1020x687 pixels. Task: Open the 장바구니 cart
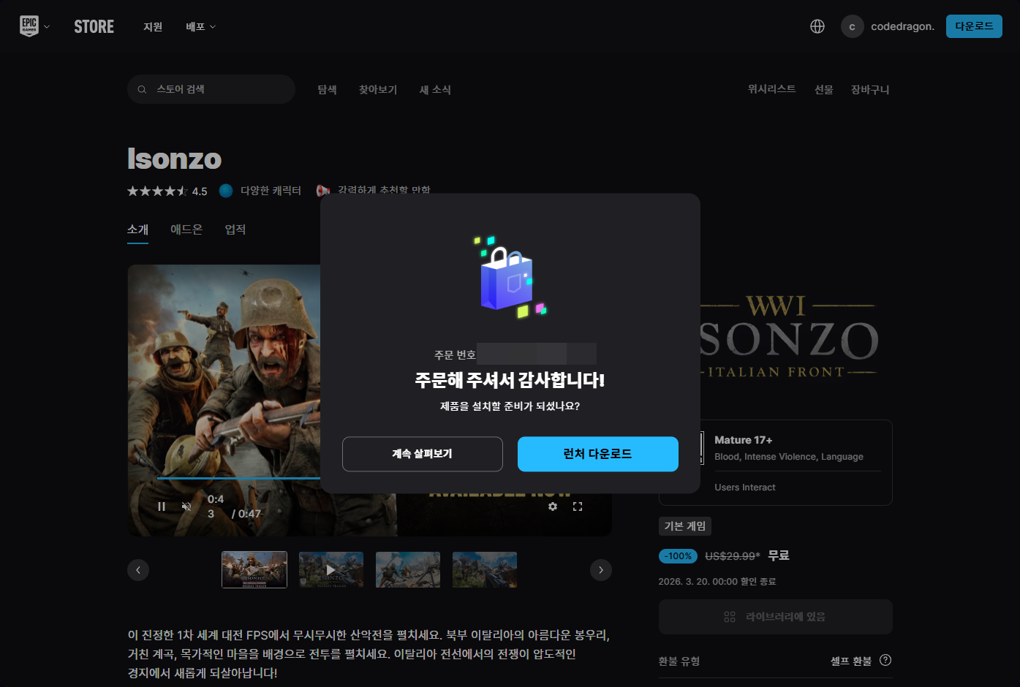coord(870,89)
